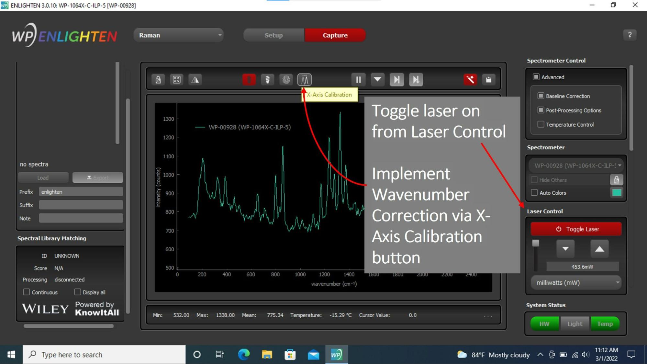Toggle the Advanced checkbox
This screenshot has height=364, width=647.
click(536, 77)
